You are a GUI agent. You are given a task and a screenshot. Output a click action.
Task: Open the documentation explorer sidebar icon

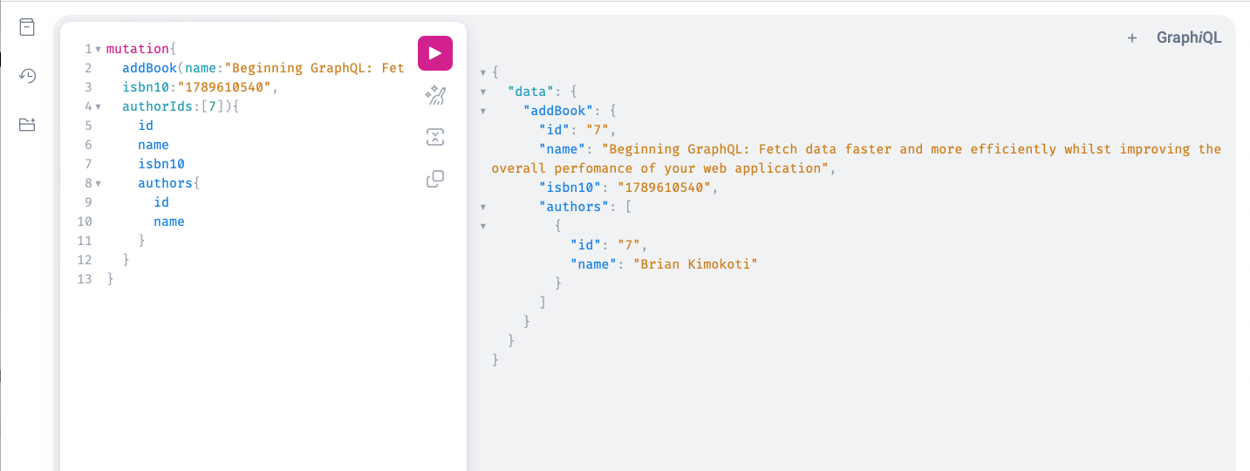[x=28, y=27]
